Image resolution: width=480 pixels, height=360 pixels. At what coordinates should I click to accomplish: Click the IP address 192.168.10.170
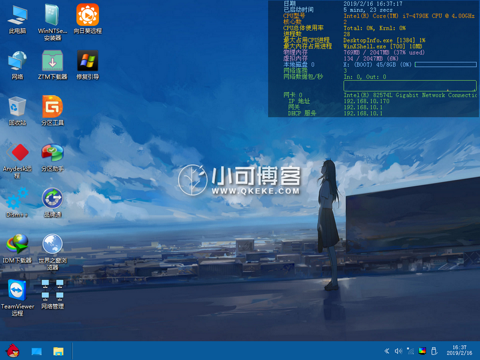(367, 101)
